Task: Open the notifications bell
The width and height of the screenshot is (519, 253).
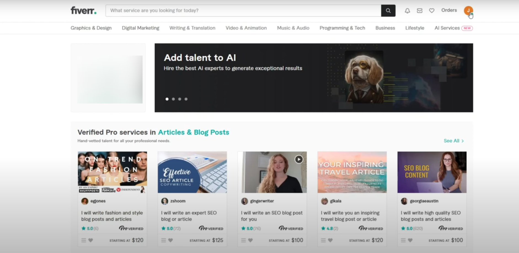Action: coord(407,11)
